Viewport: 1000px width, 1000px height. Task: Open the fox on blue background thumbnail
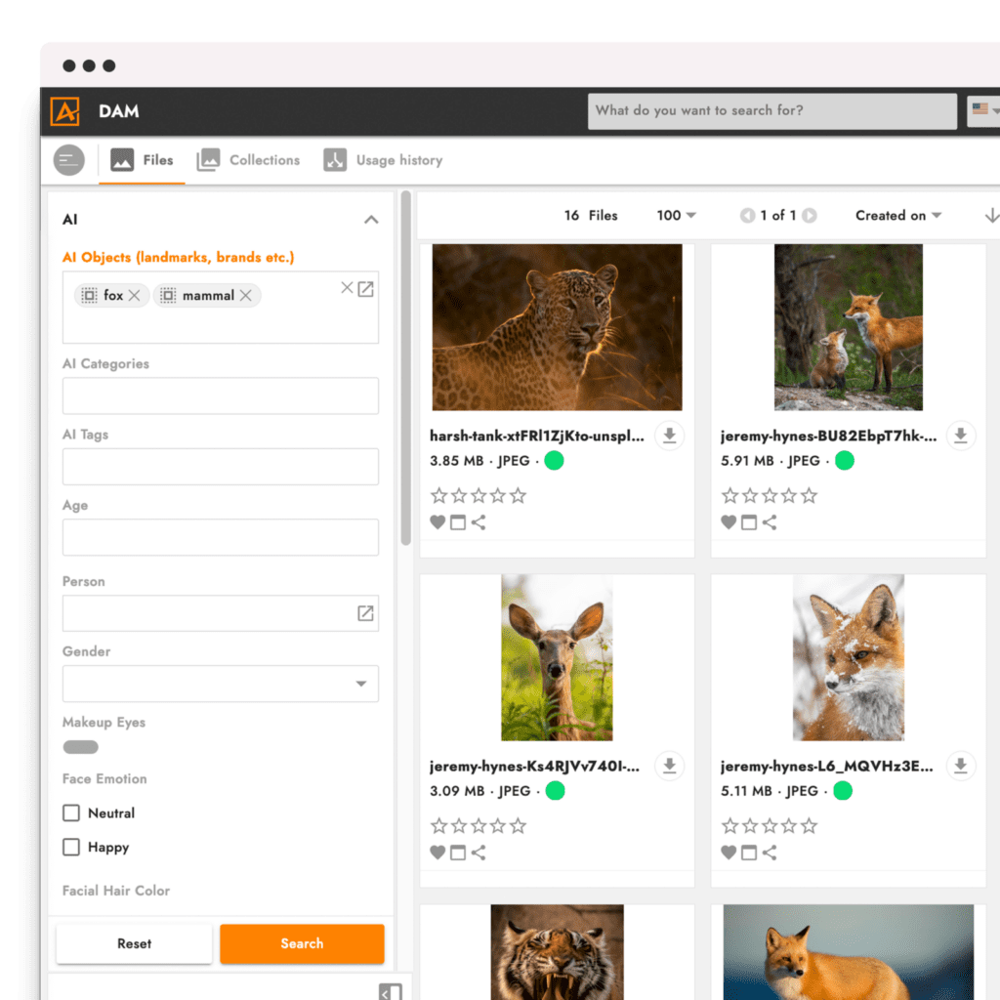[x=849, y=952]
